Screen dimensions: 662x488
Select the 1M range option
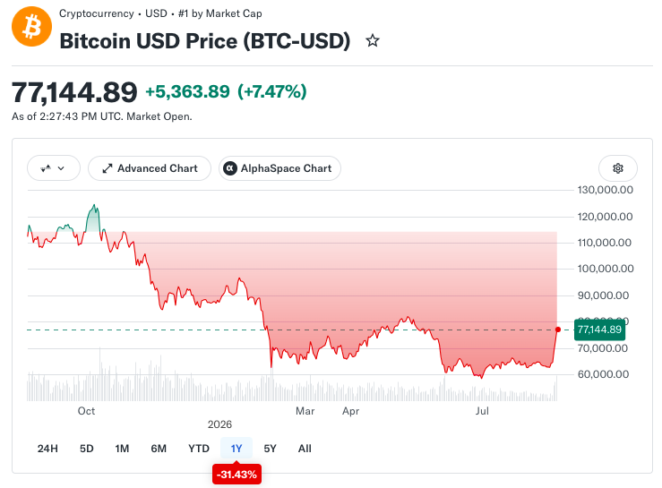(x=122, y=449)
